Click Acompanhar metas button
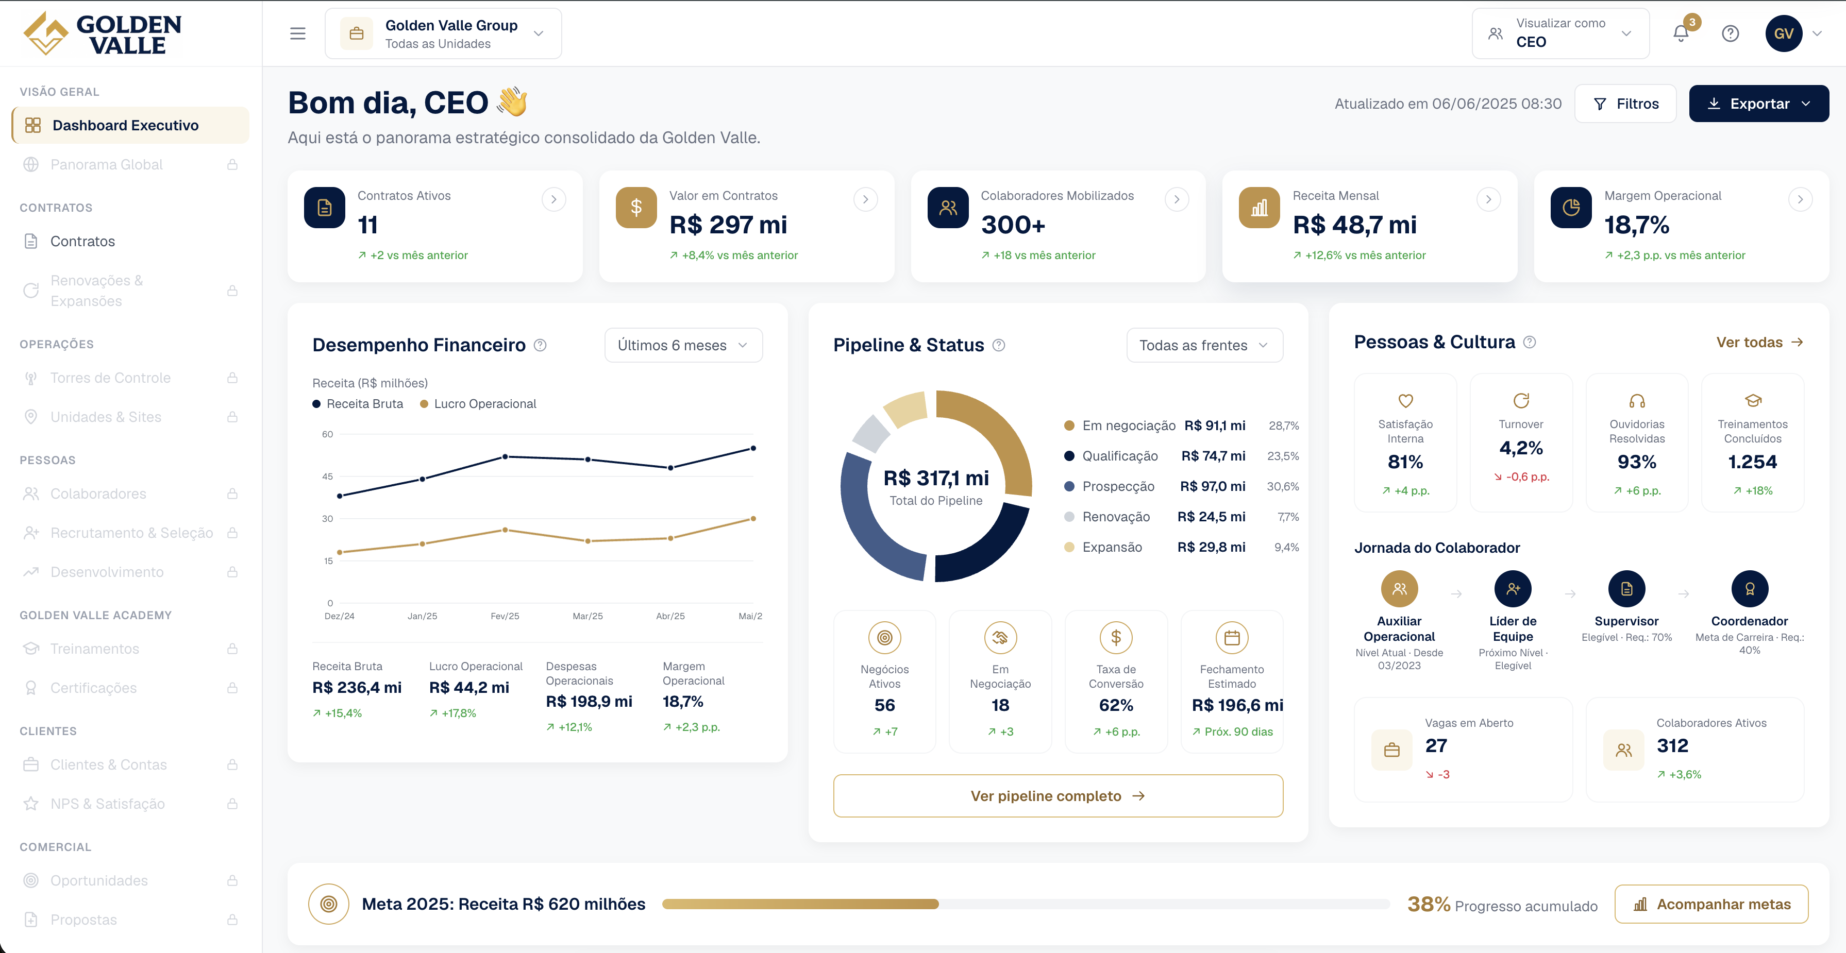This screenshot has height=953, width=1846. [1711, 904]
